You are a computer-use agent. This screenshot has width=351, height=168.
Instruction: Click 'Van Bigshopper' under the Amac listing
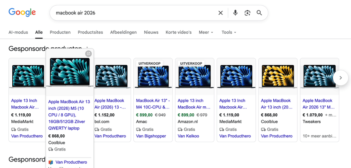pyautogui.click(x=151, y=136)
